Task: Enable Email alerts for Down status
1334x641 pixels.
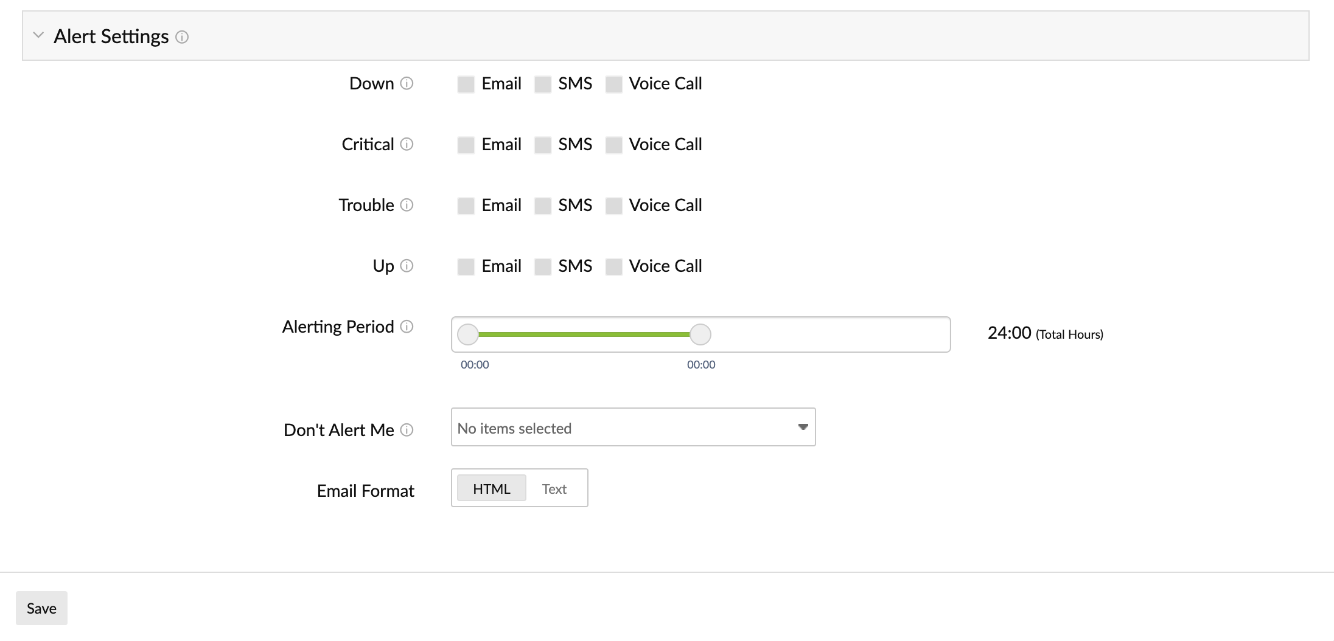Action: tap(466, 84)
